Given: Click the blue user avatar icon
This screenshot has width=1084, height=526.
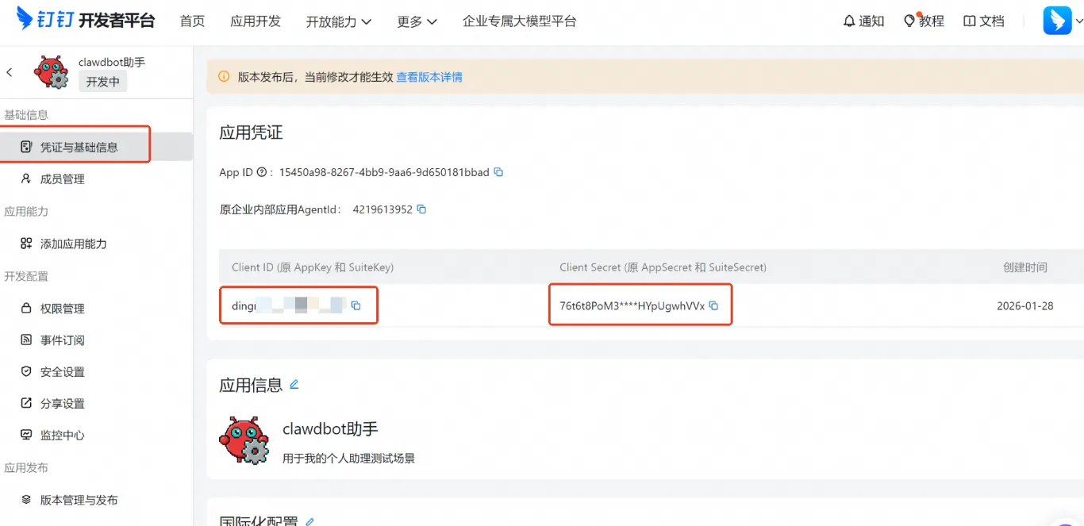Looking at the screenshot, I should 1057,21.
